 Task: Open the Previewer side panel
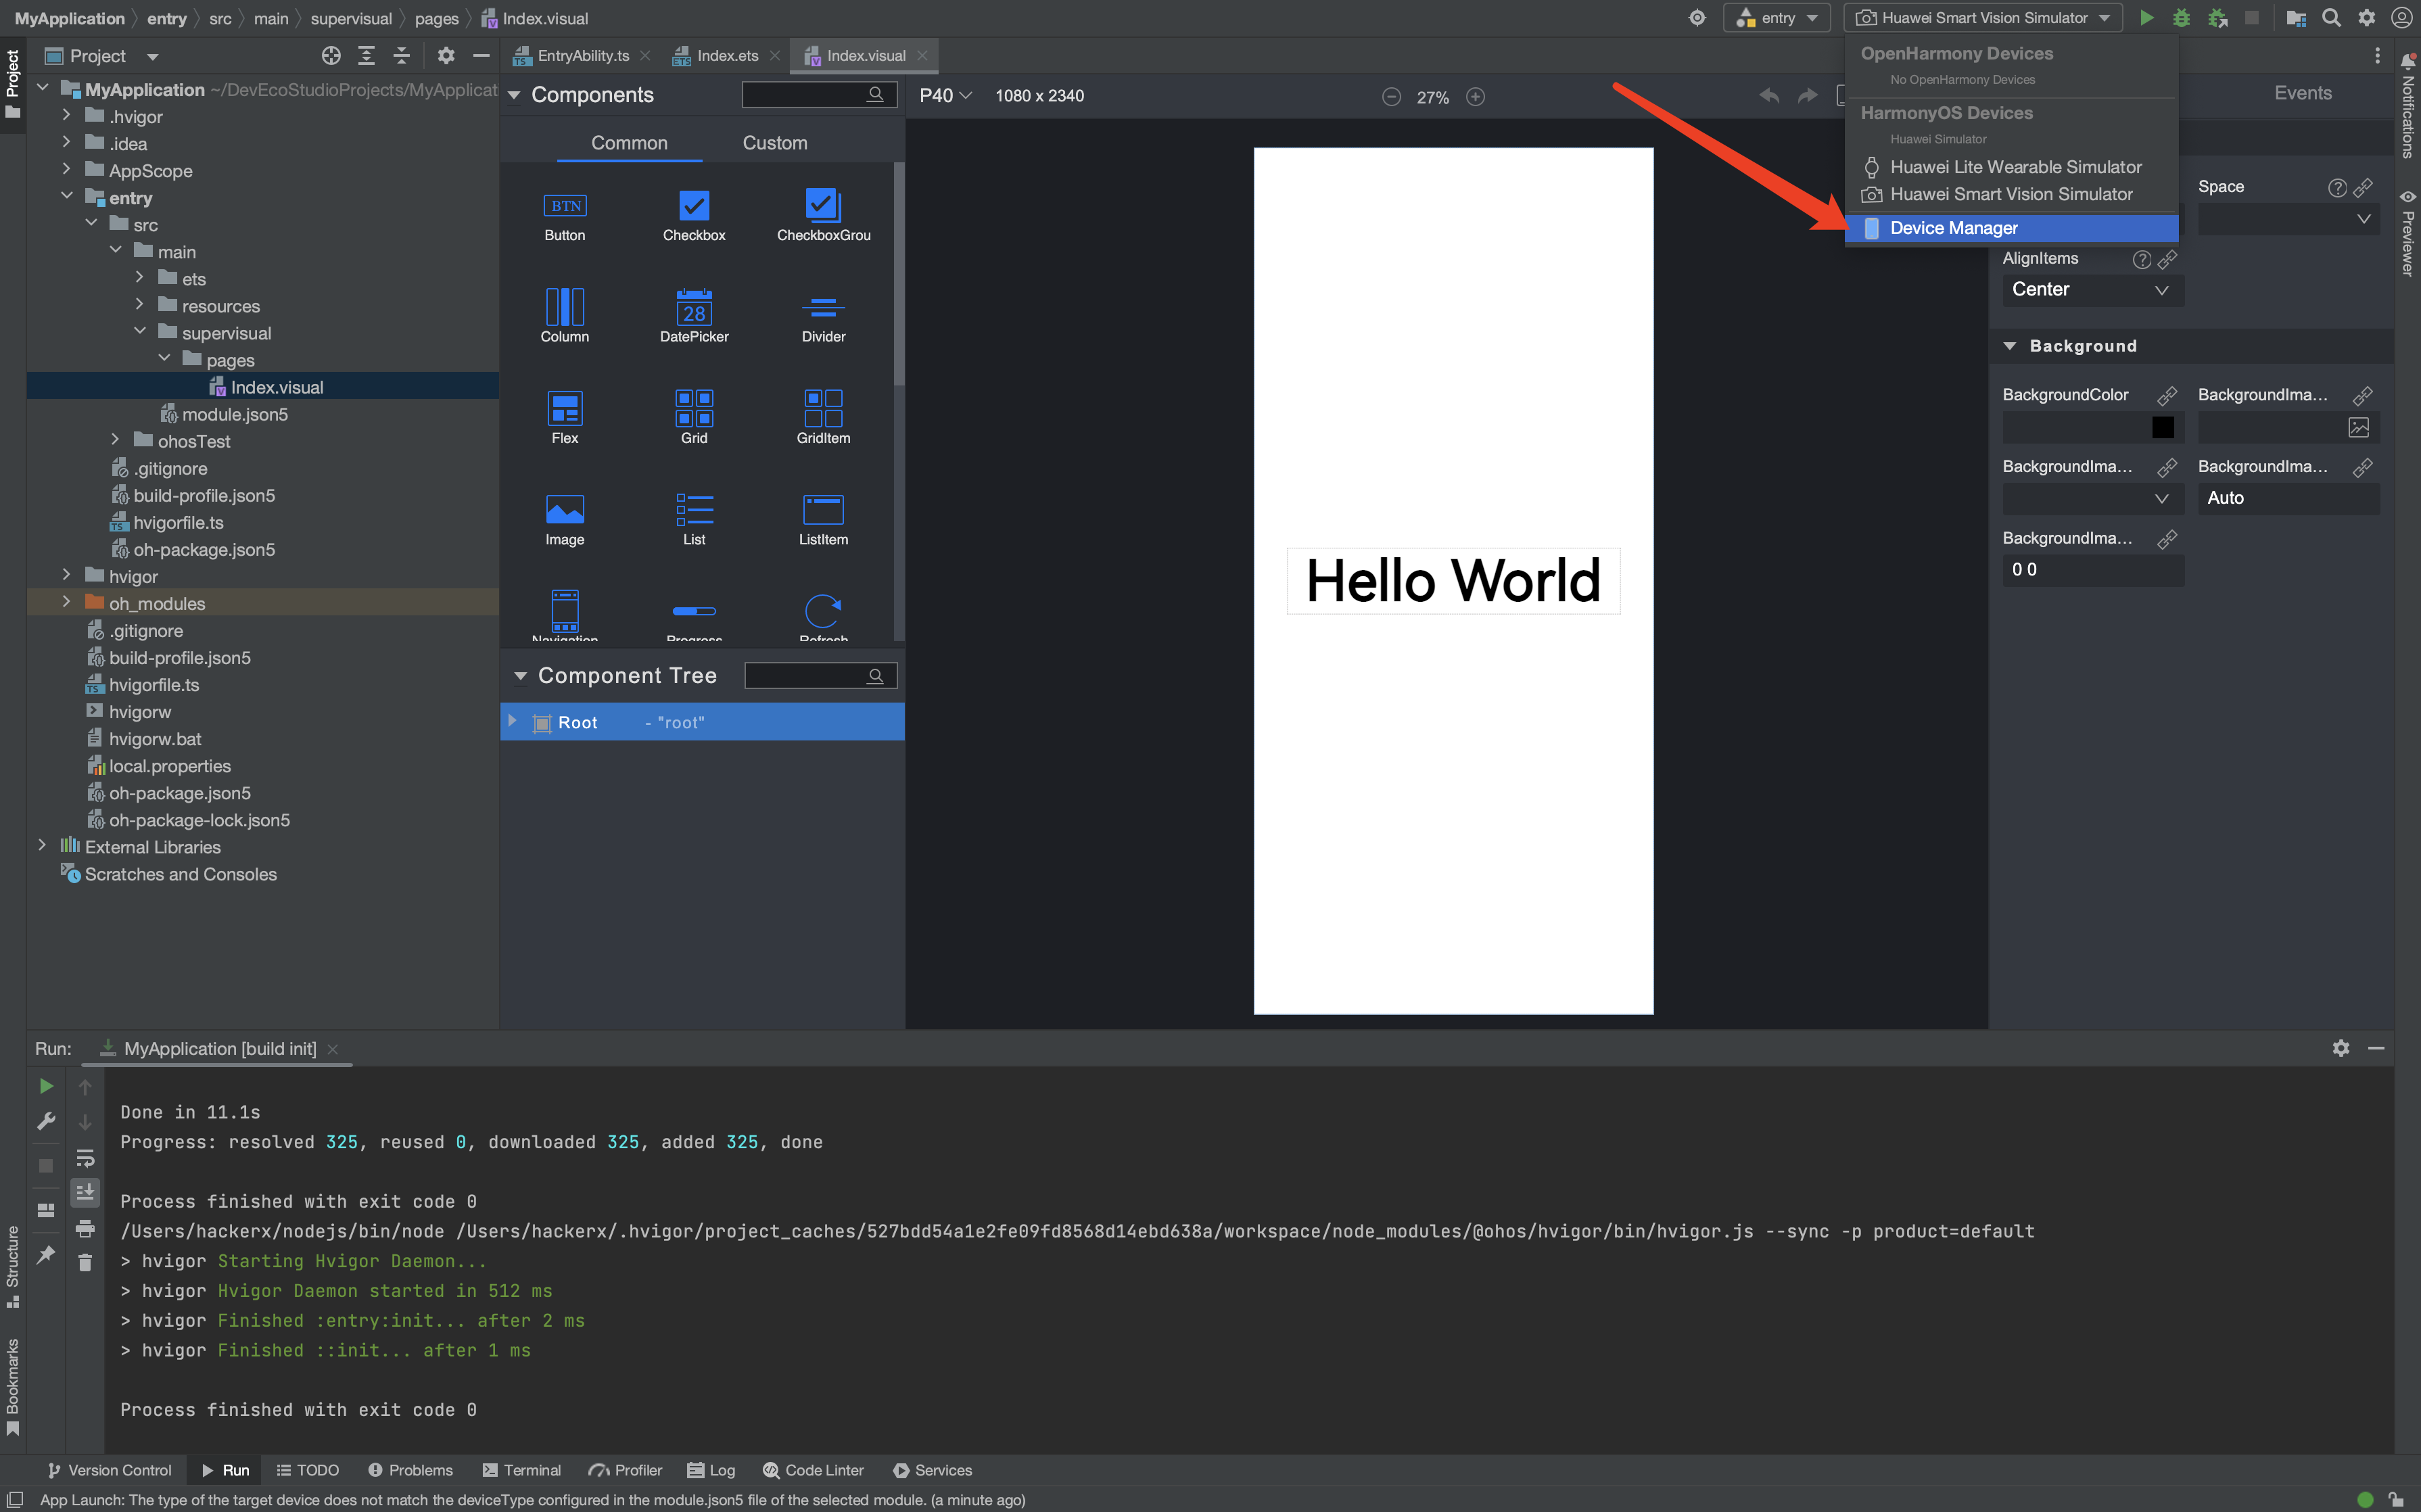2408,235
